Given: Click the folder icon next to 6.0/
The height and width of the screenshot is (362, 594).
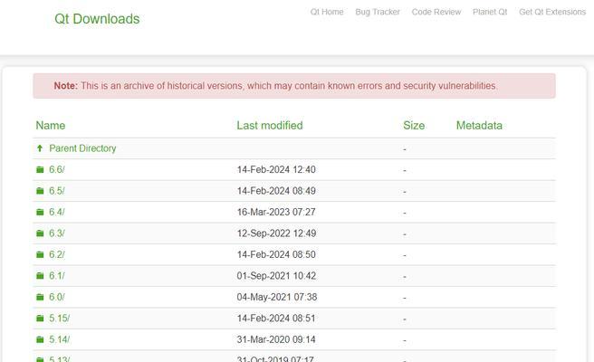Looking at the screenshot, I should pos(40,297).
